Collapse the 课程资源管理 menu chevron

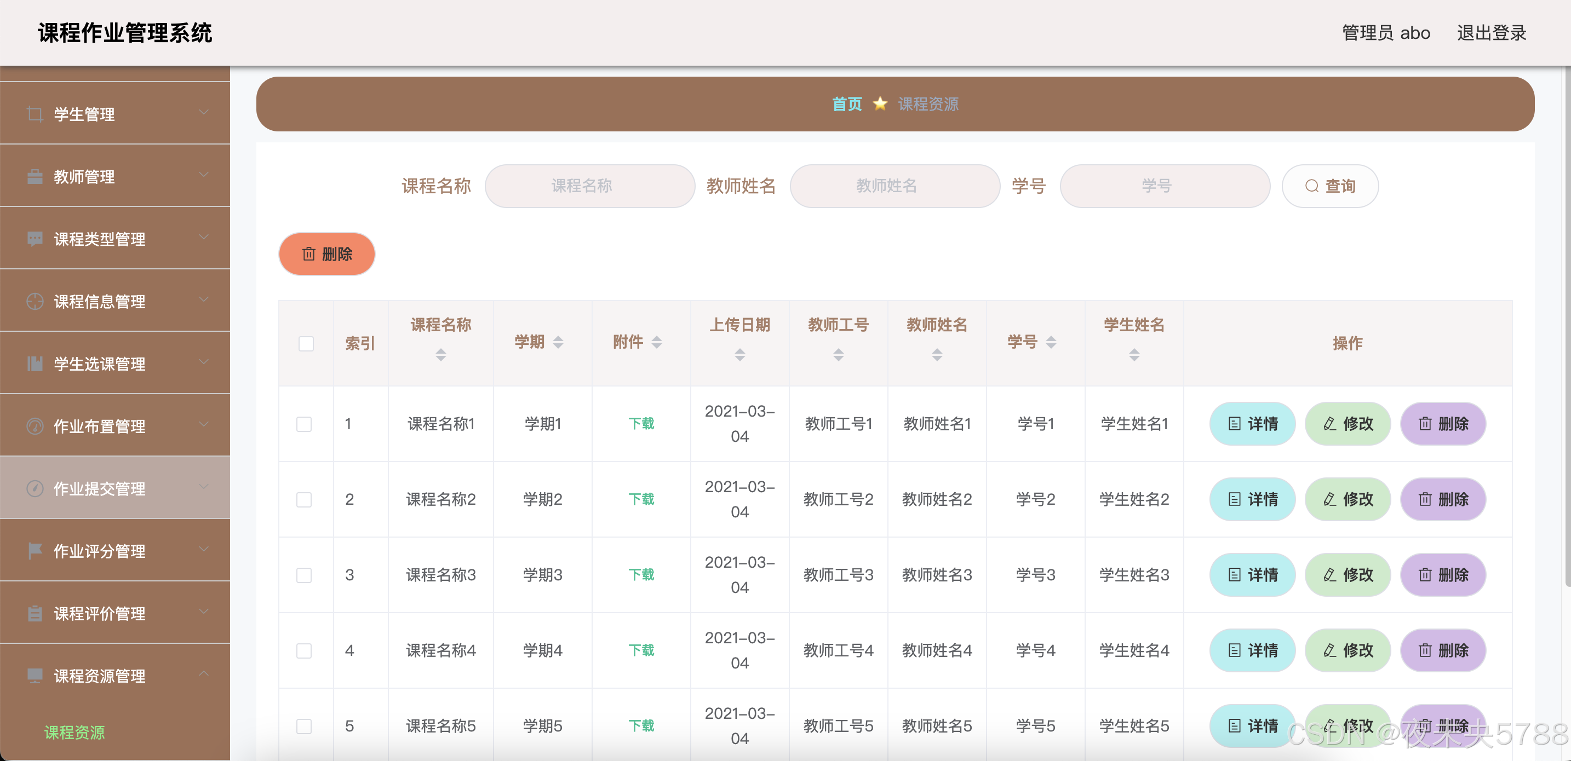(x=204, y=674)
